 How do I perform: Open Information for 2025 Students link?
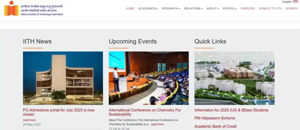click(231, 110)
